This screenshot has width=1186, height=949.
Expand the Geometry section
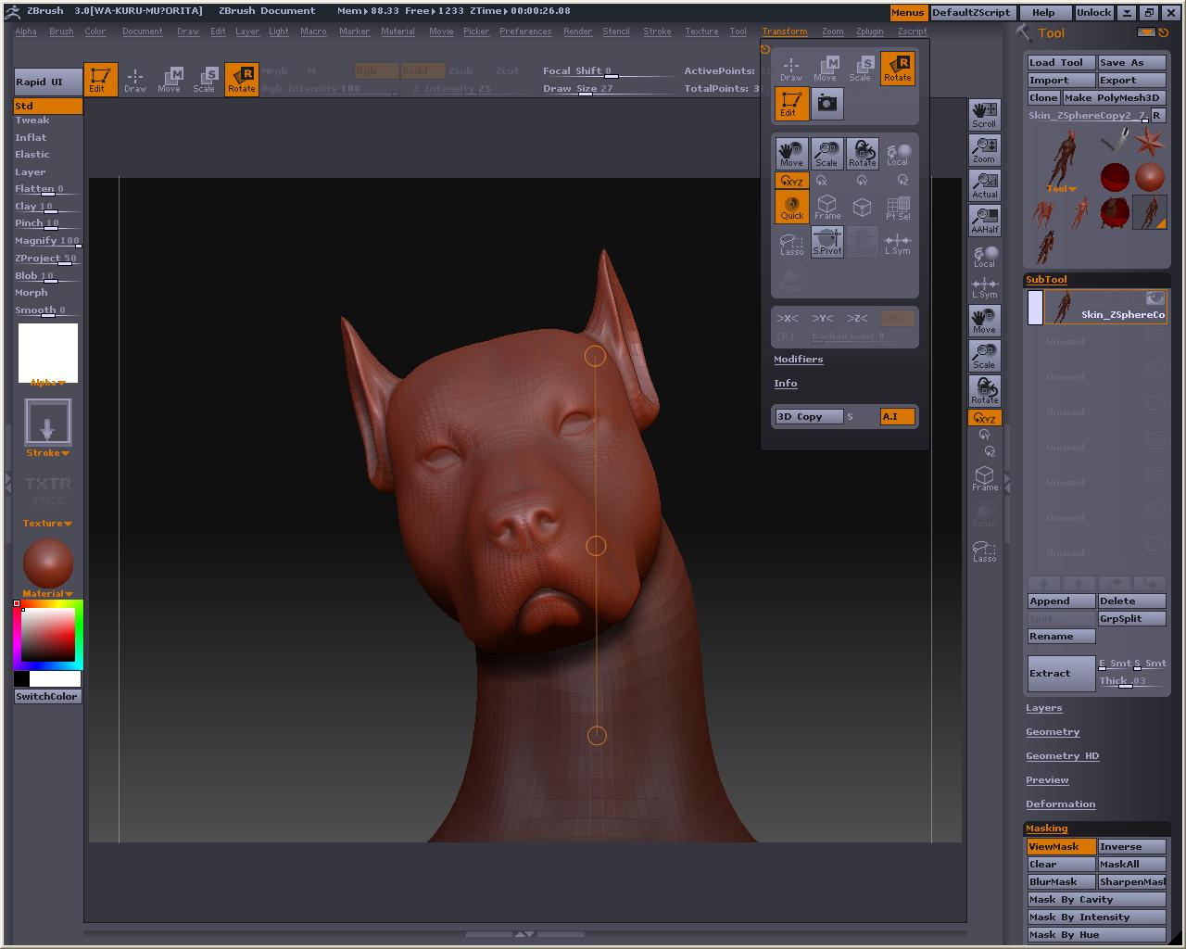coord(1053,732)
